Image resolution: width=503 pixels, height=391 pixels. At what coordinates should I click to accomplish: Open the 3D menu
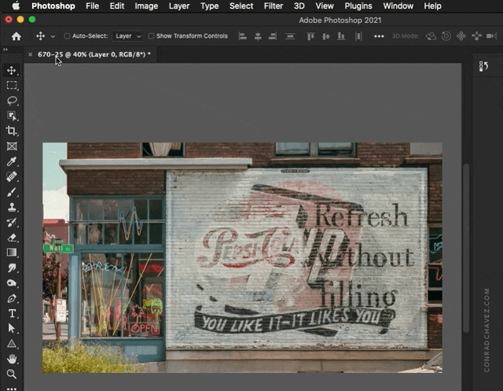click(299, 6)
